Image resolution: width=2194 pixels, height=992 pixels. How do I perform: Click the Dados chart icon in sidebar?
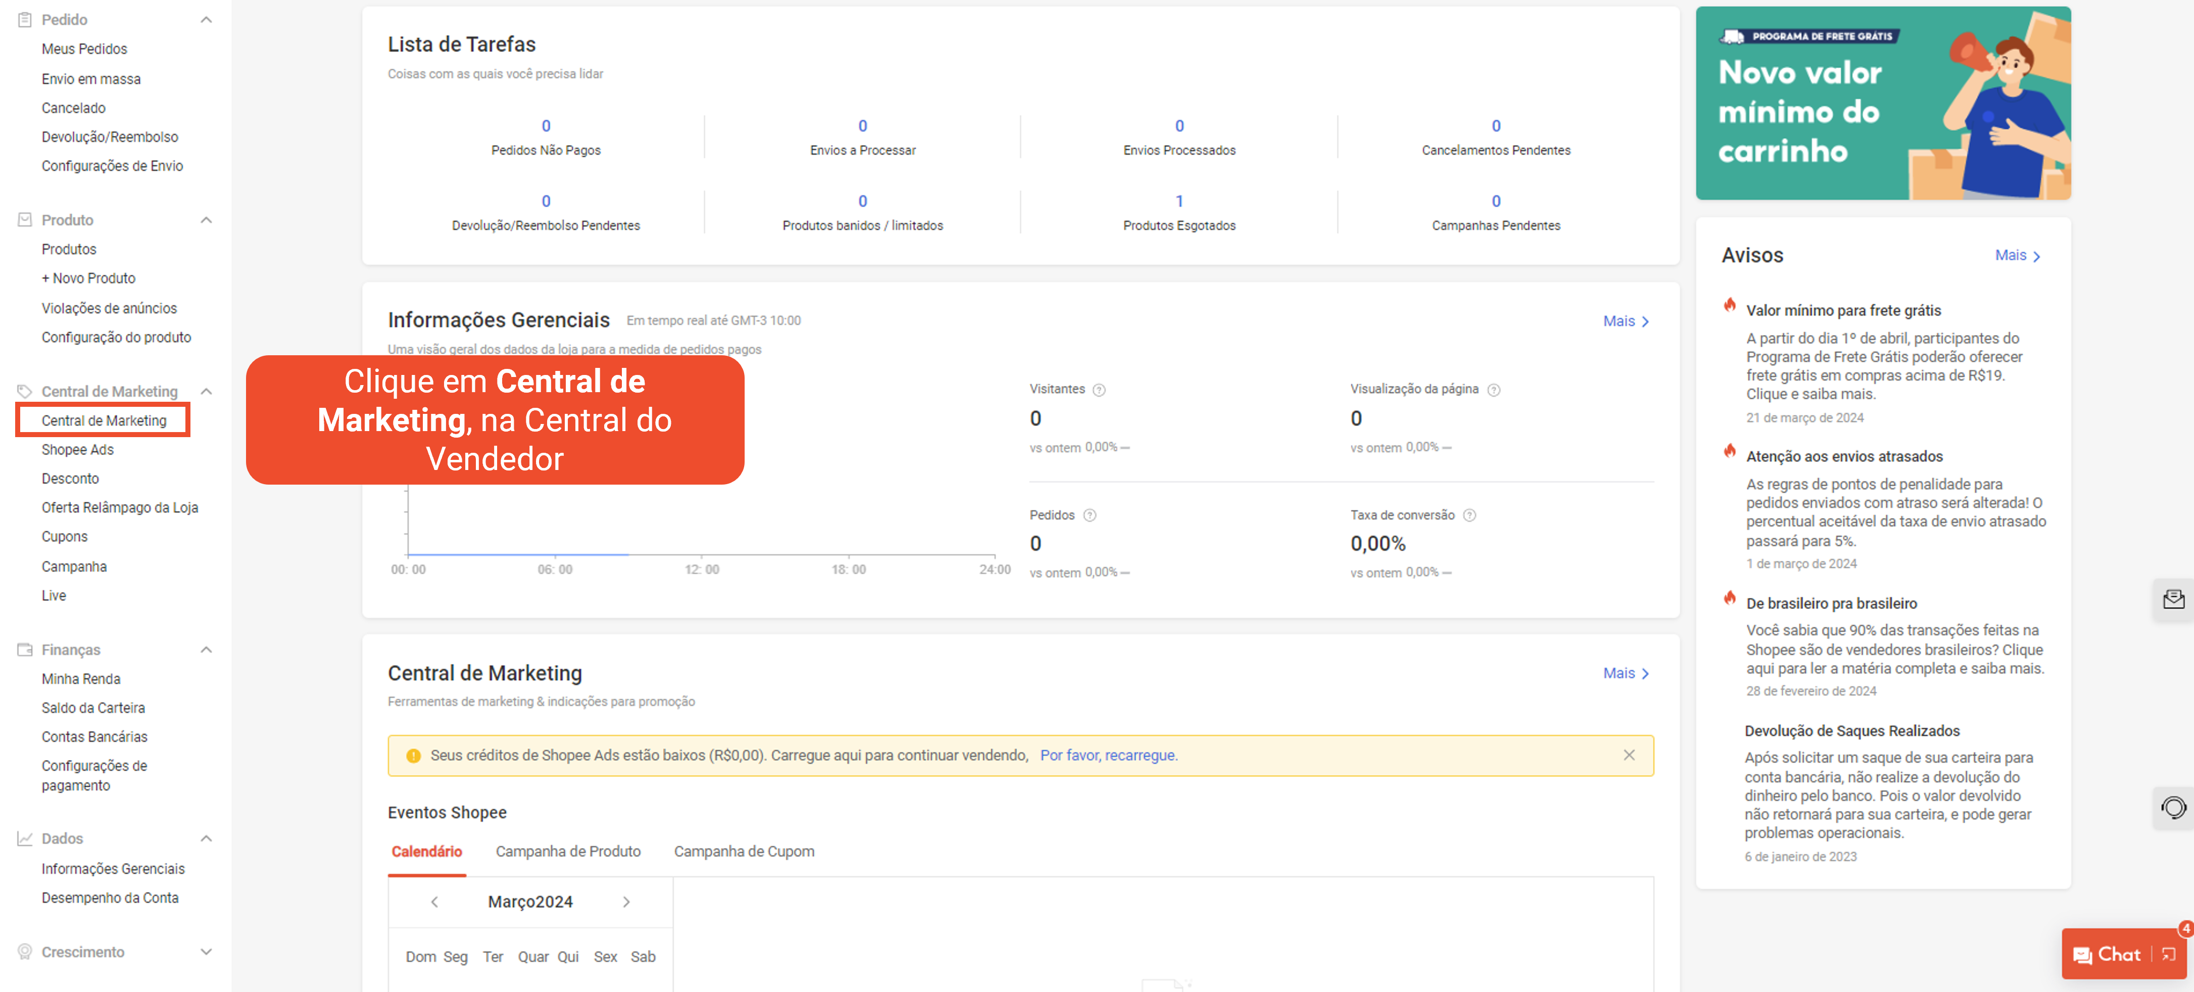tap(25, 838)
